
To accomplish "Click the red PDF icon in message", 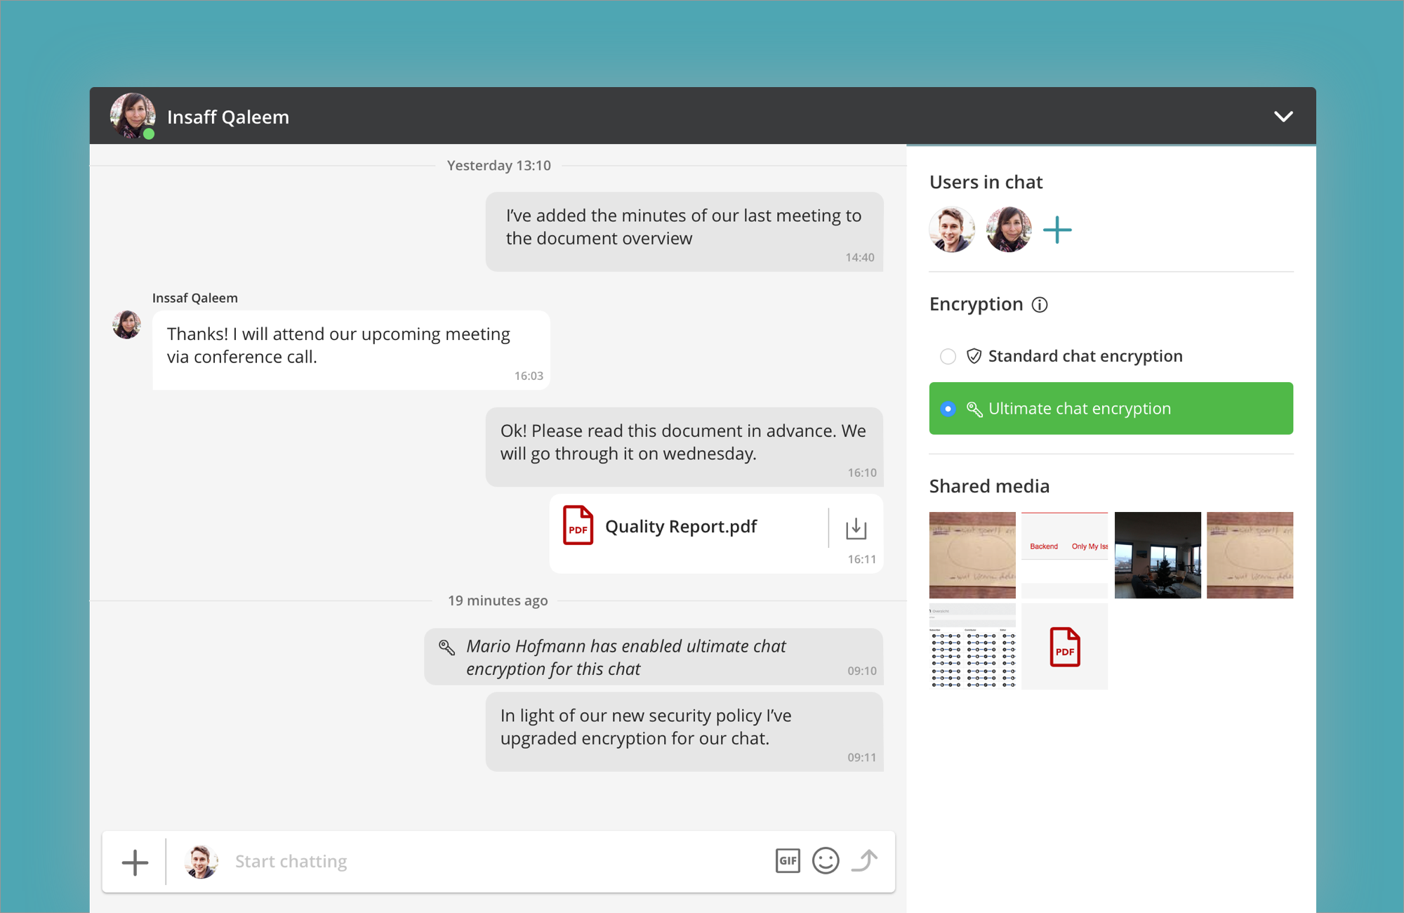I will (x=578, y=525).
